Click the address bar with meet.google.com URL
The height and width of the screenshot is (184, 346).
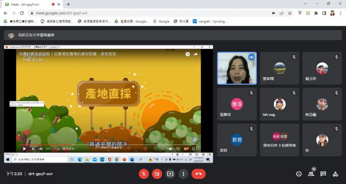(x=150, y=13)
